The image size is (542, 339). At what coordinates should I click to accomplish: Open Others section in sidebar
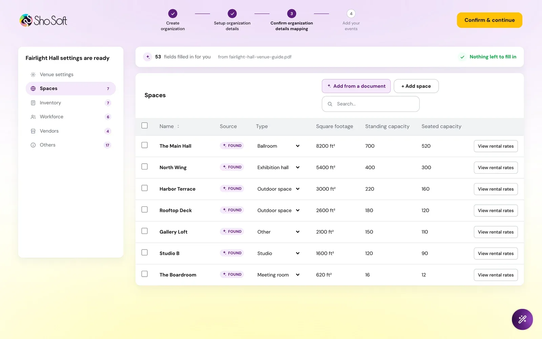point(70,145)
